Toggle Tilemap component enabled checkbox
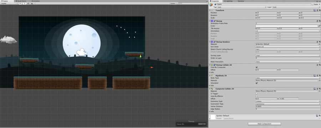Screen dimensions: 321x128 [214, 21]
